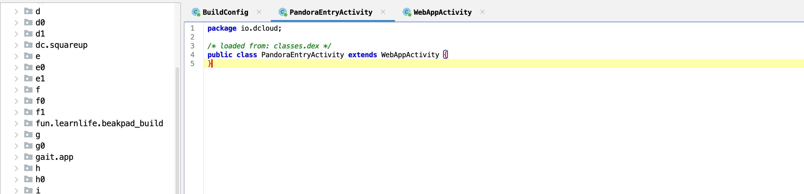This screenshot has height=194, width=804.
Task: Switch to the WebAppActivity tab
Action: coord(442,12)
